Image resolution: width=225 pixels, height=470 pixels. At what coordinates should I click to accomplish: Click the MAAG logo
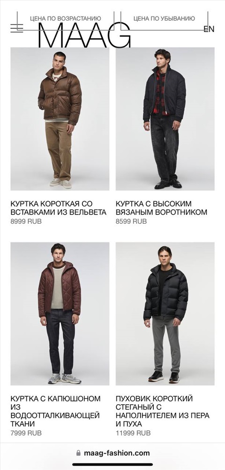84,35
